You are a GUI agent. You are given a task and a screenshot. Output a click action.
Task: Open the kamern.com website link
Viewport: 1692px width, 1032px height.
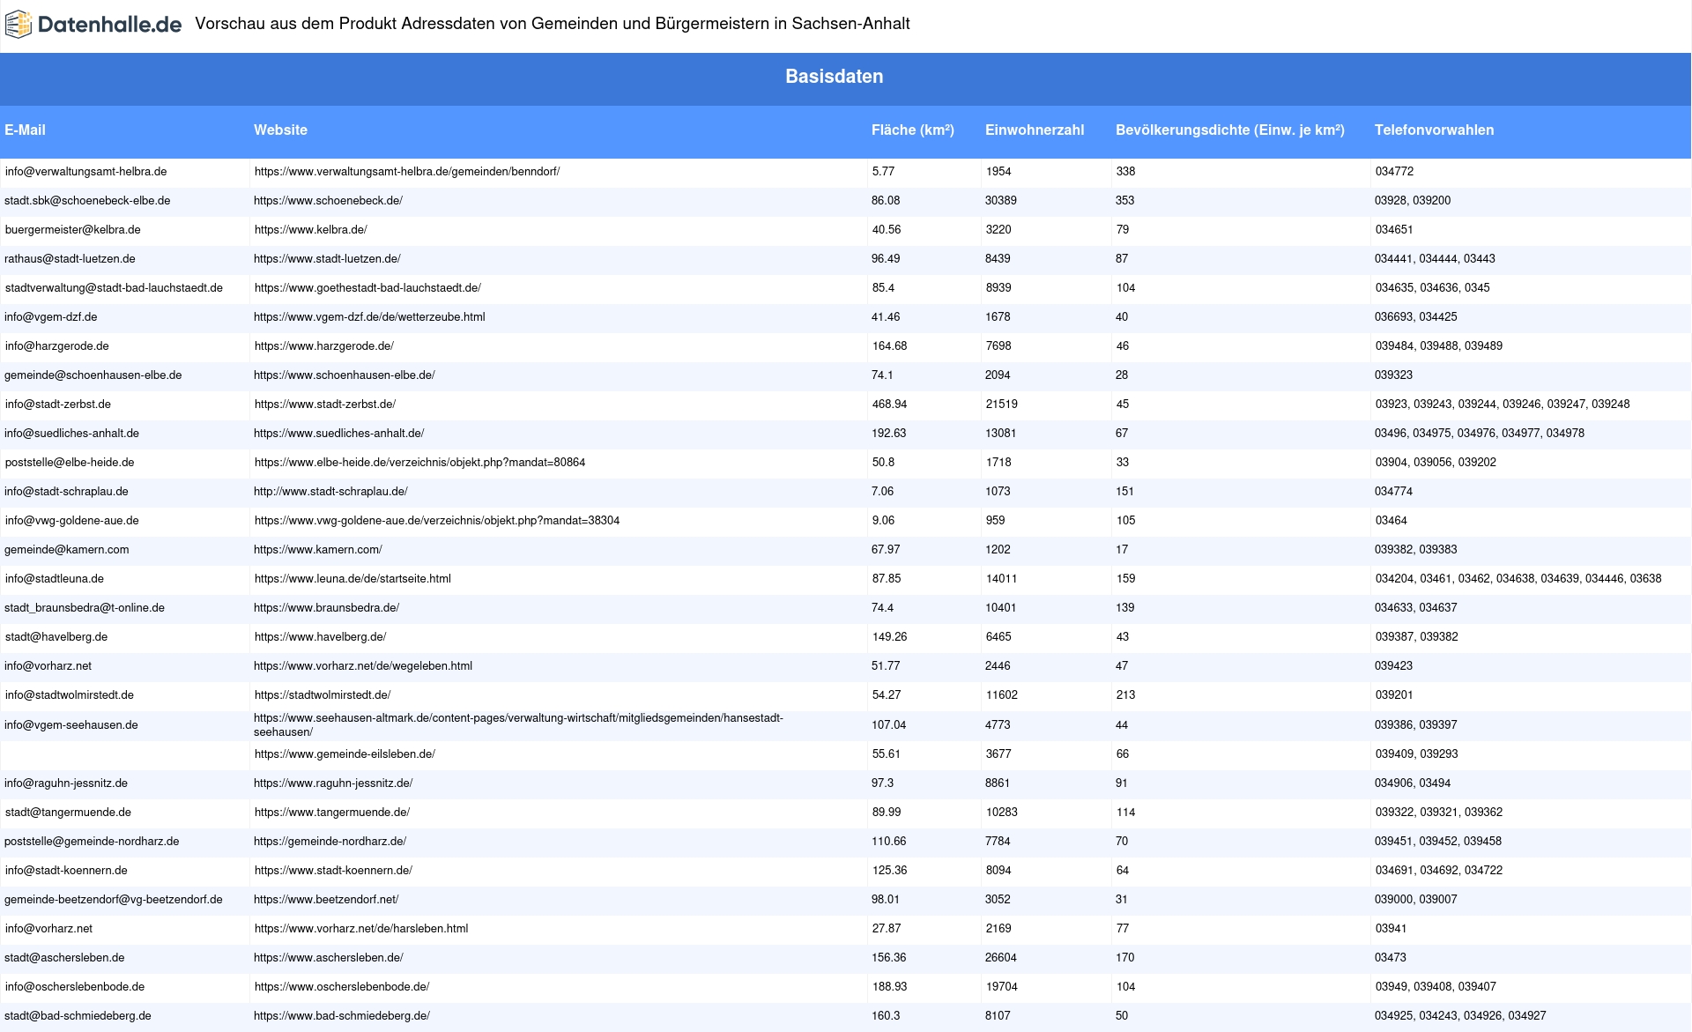(317, 550)
